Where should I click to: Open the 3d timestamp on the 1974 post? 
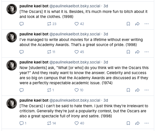click(x=106, y=62)
